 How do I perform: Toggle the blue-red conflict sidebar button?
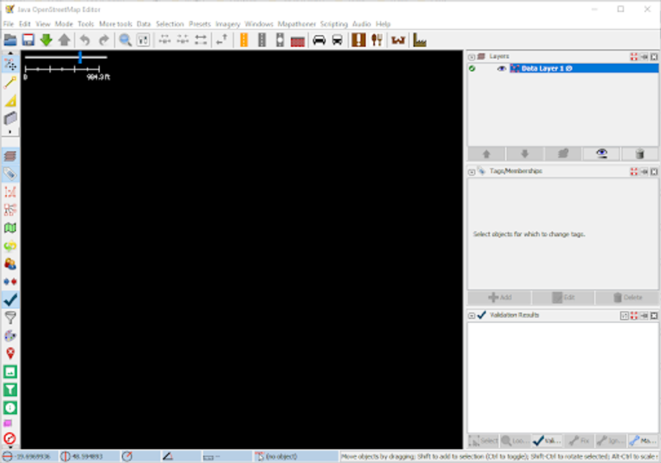10,282
